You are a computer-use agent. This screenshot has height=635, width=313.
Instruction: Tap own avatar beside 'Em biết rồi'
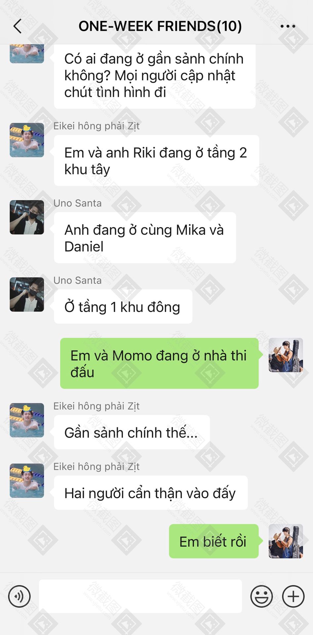tap(286, 541)
